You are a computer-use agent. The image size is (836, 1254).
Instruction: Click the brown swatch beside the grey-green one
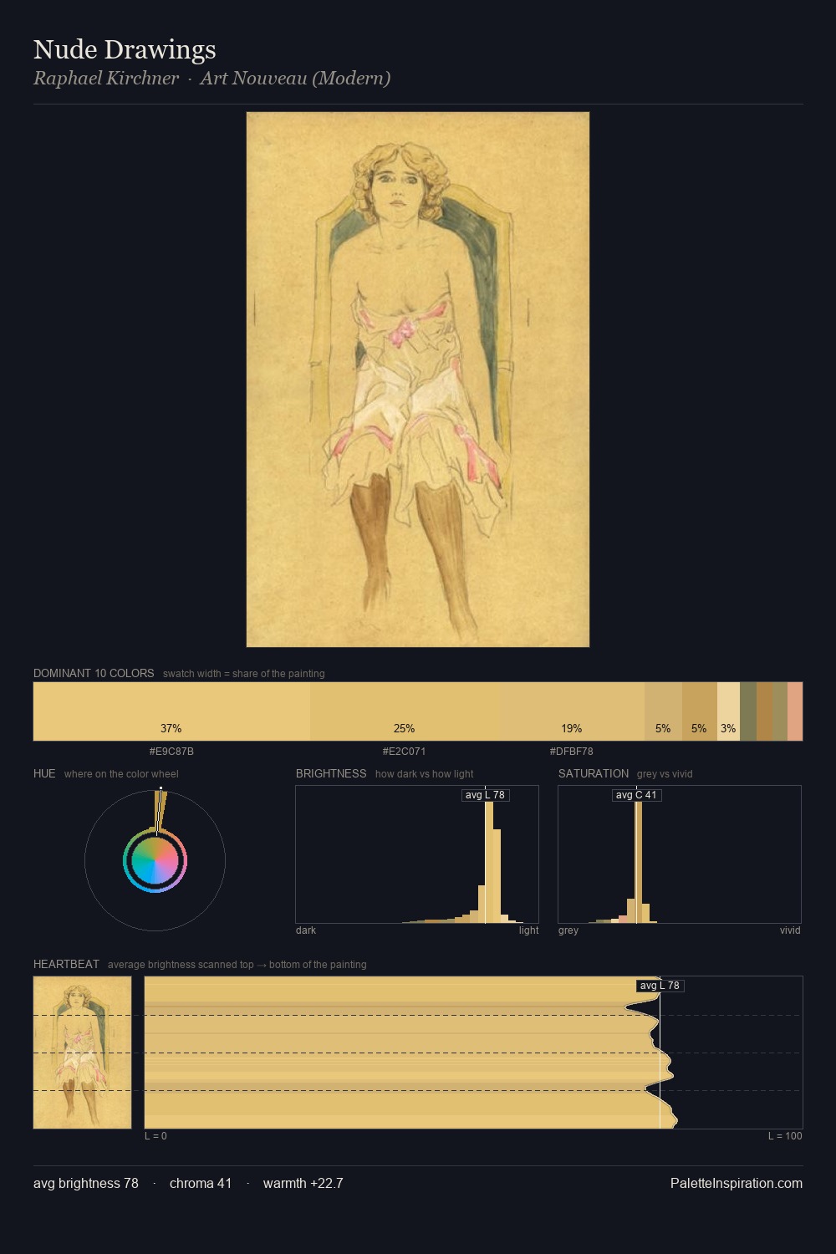[x=765, y=711]
